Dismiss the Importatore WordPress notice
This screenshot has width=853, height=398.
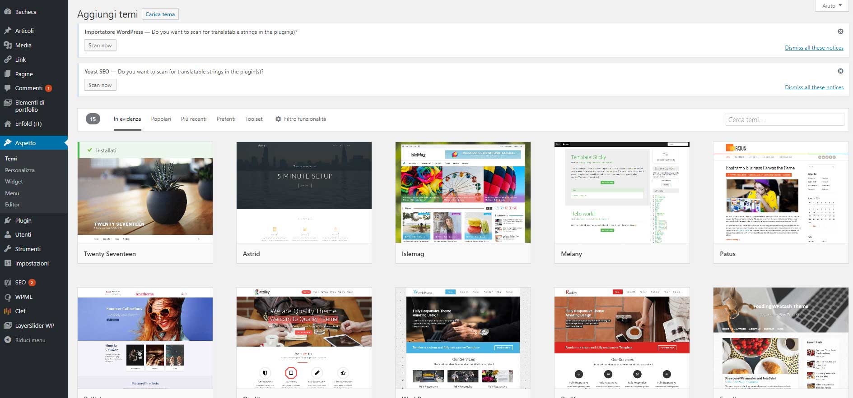point(840,32)
